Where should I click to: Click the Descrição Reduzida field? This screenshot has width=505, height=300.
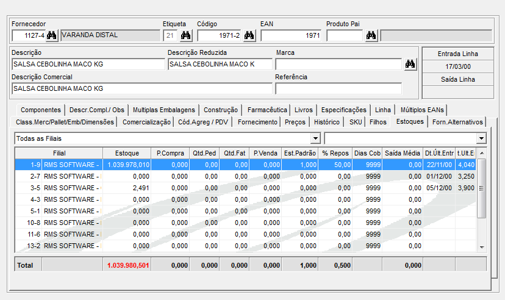point(220,64)
